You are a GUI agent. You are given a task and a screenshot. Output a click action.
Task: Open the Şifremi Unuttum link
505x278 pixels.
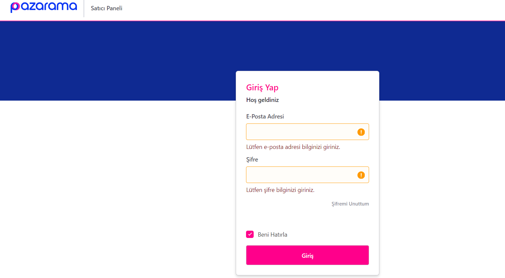pyautogui.click(x=350, y=204)
